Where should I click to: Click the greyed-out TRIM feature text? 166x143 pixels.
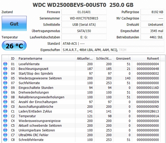click(x=122, y=50)
